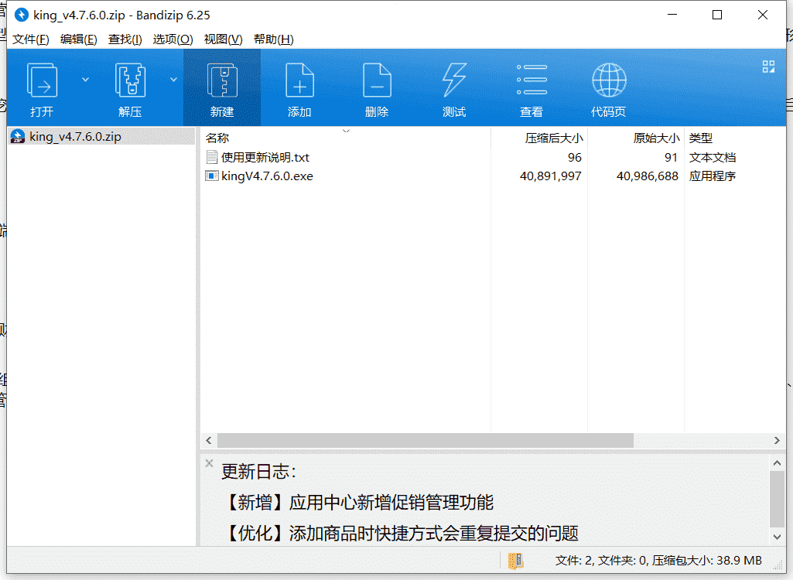Open the 选项(O) menu
Image resolution: width=793 pixels, height=580 pixels.
[x=173, y=39]
